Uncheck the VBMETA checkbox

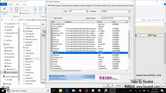[52, 29]
